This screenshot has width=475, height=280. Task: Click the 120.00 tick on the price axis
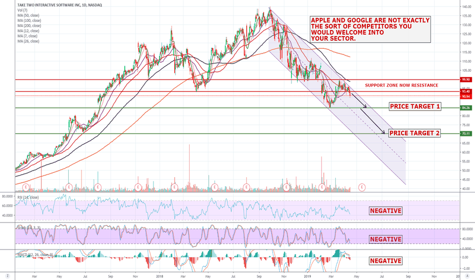tap(466, 43)
